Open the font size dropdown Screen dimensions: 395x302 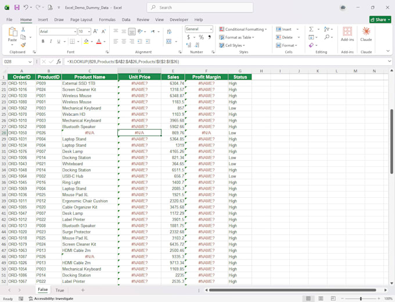89,31
